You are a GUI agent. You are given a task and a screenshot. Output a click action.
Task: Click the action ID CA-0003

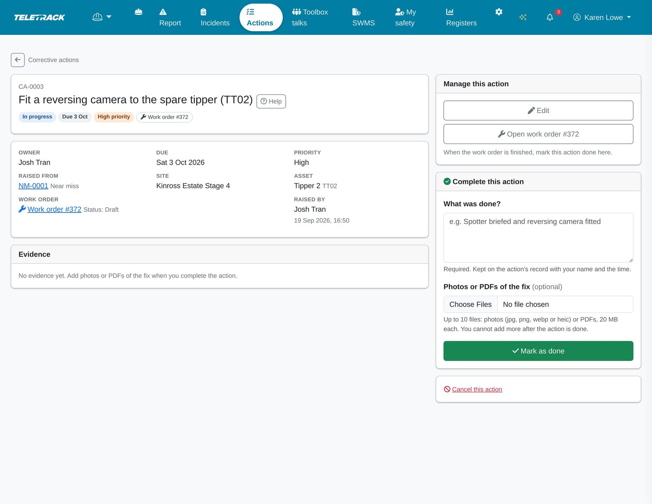click(x=31, y=87)
